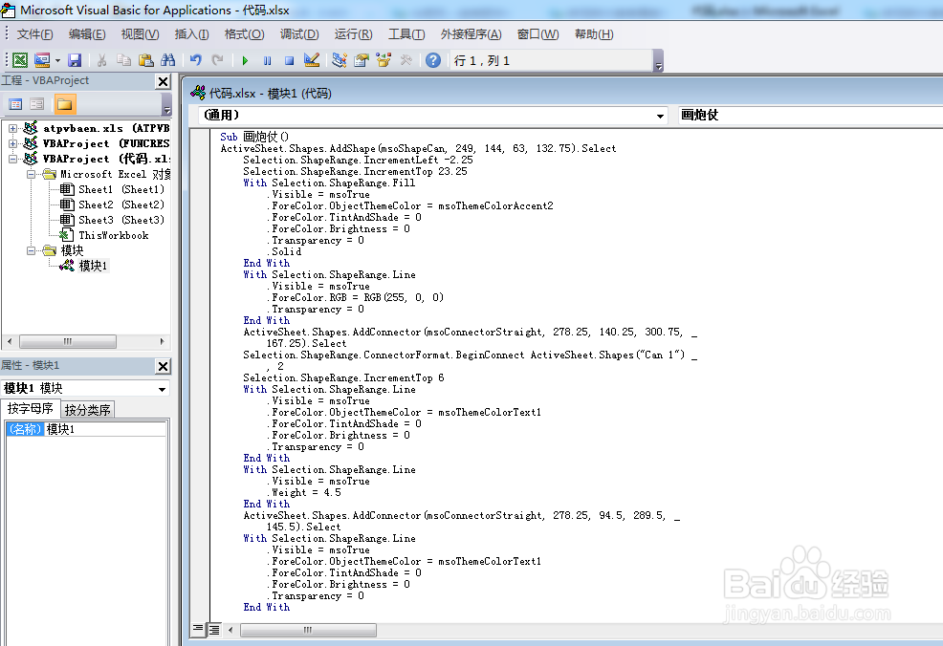Click the Insert UserForm toolbar icon
The image size is (943, 646).
[x=42, y=60]
